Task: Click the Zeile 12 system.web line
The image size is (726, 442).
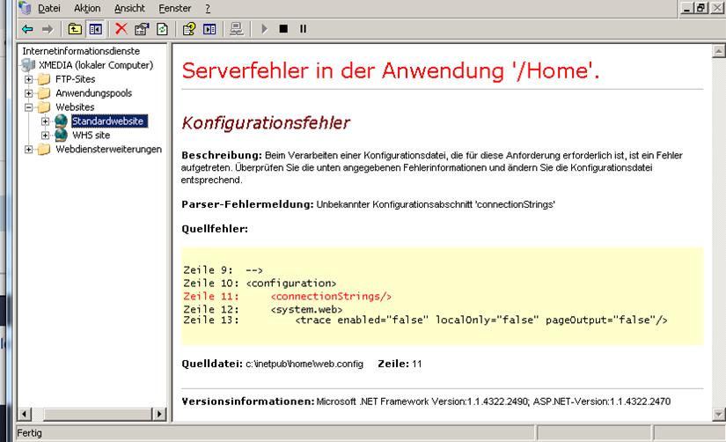Action: (x=263, y=310)
